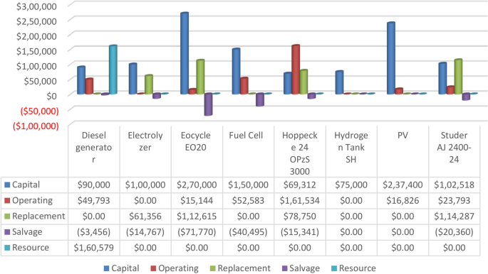Image resolution: width=488 pixels, height=274 pixels.
Task: Select the Hydrogen Tank SH column header
Action: click(x=351, y=147)
